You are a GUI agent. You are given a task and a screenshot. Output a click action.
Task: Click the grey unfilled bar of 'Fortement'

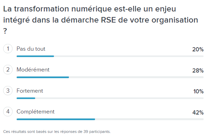coord(119,98)
